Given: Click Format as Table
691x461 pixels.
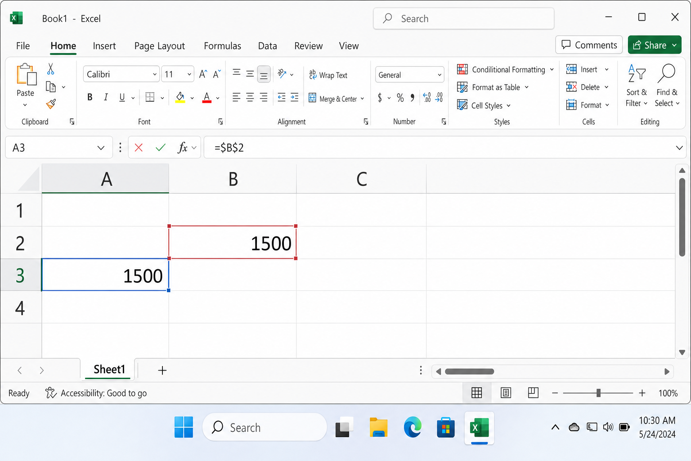Looking at the screenshot, I should click(493, 87).
